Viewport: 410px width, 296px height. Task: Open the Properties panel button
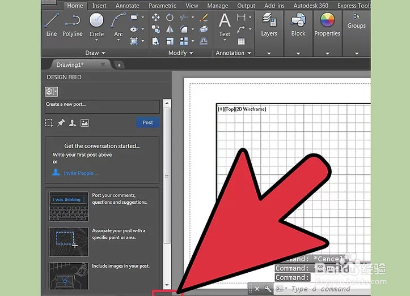tap(327, 25)
